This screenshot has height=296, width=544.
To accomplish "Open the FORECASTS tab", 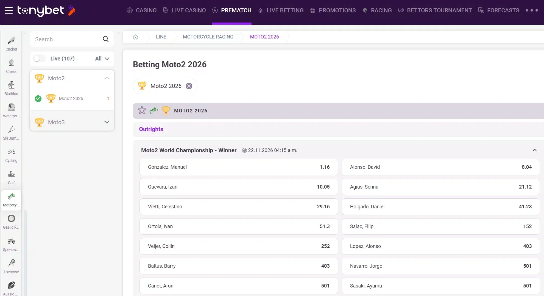I will [499, 10].
